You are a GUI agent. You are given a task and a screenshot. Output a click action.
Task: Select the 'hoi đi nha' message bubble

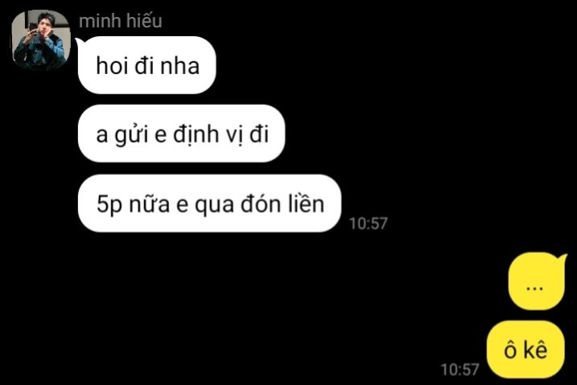pyautogui.click(x=146, y=65)
